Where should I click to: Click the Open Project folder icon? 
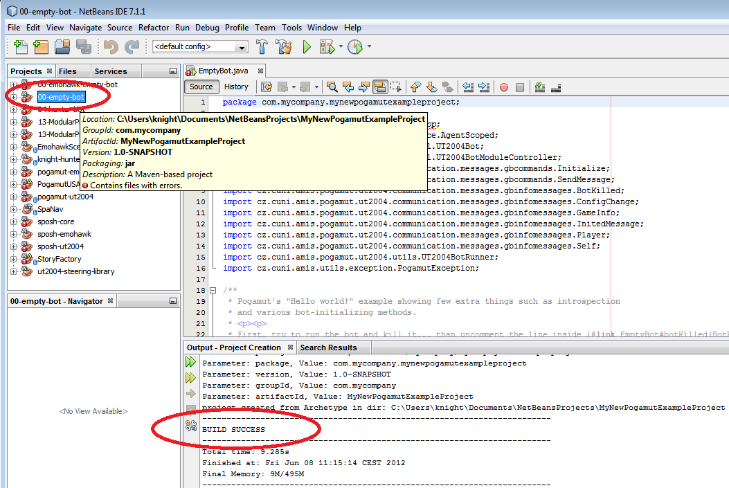click(62, 46)
